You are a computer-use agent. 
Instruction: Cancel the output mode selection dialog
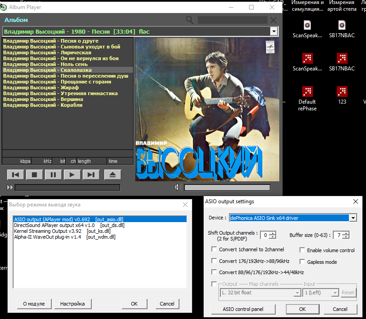(167, 304)
